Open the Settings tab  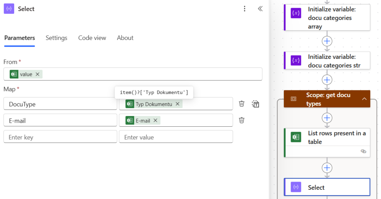tap(57, 38)
